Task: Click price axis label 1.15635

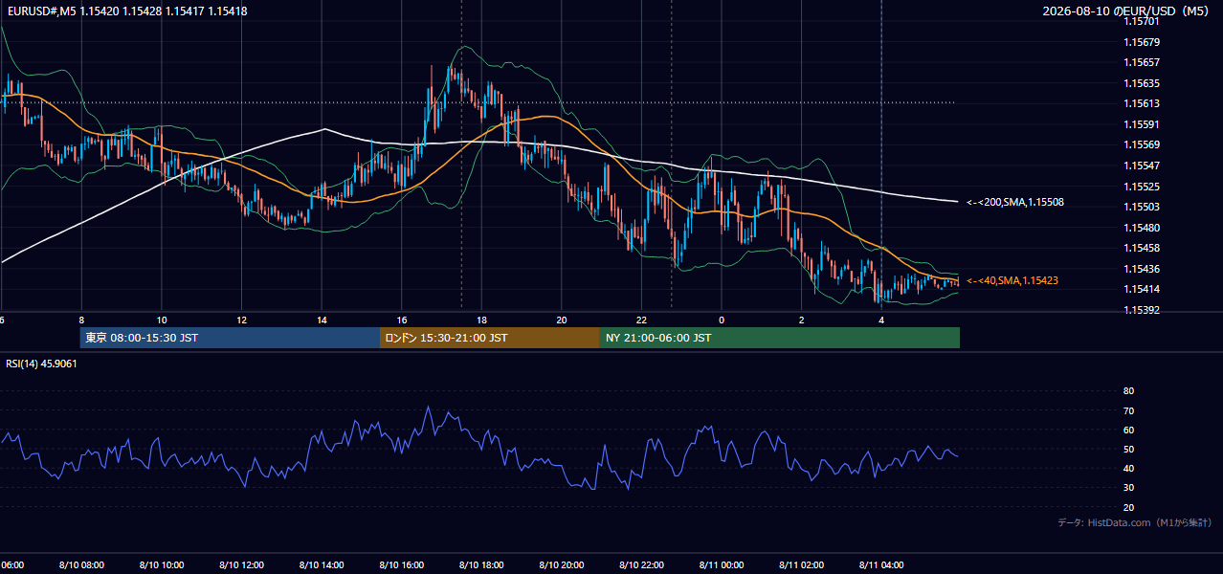Action: coord(1141,83)
